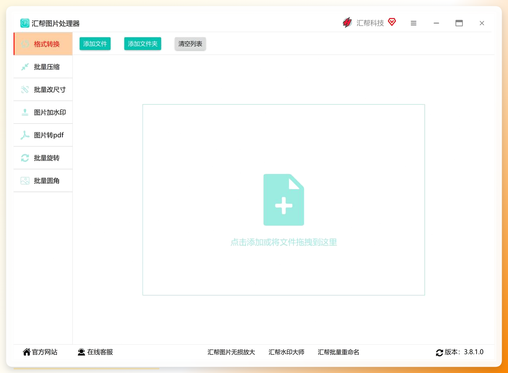Open the 在线客服 link
This screenshot has height=373, width=508.
pyautogui.click(x=100, y=352)
